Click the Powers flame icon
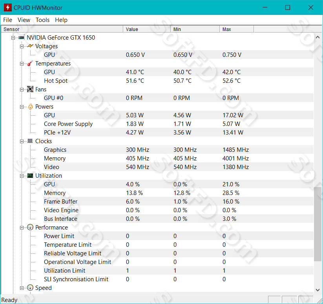This screenshot has height=304, width=323. point(30,107)
